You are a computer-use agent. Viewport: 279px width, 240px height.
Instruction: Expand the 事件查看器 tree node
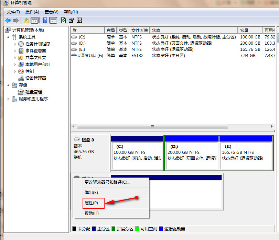click(x=15, y=50)
